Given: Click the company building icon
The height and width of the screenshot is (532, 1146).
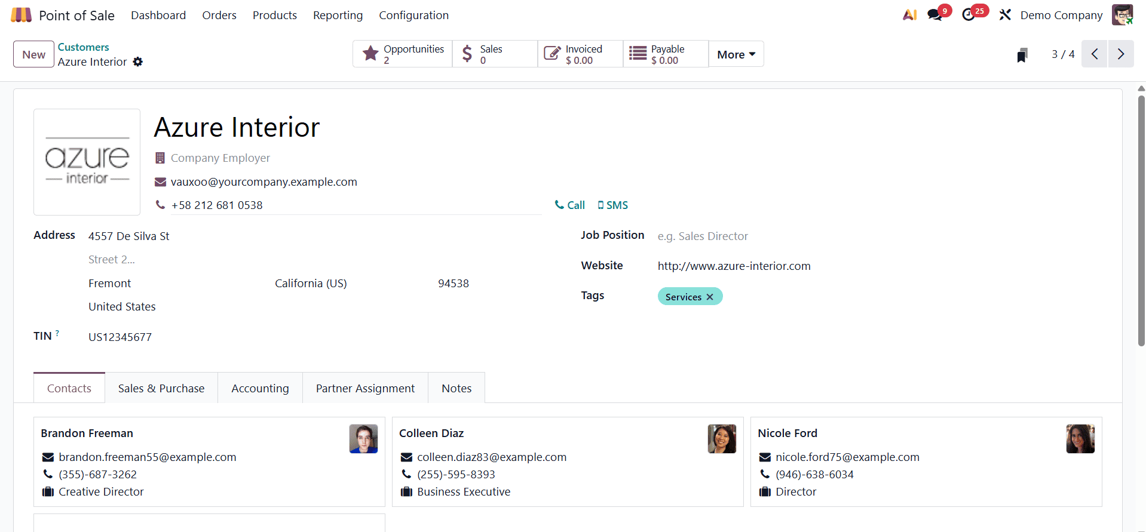Looking at the screenshot, I should (x=160, y=158).
